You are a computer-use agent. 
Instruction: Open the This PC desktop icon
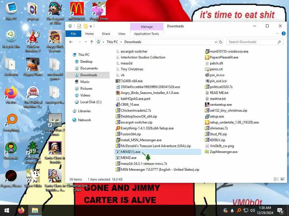pos(11,11)
